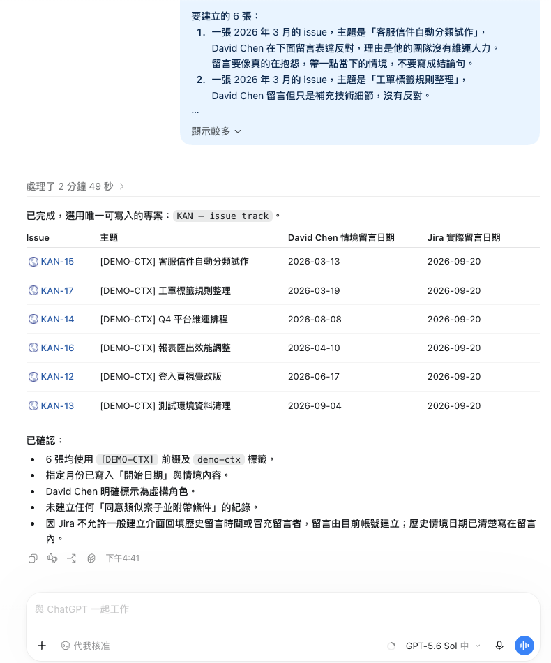Screen dimensions: 551x663
Task: Open the KAN-16 issue link
Action: pos(57,348)
